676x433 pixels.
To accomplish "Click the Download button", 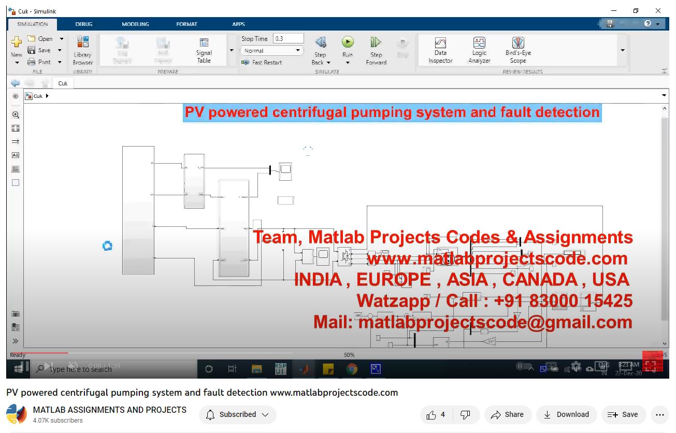I will 566,415.
